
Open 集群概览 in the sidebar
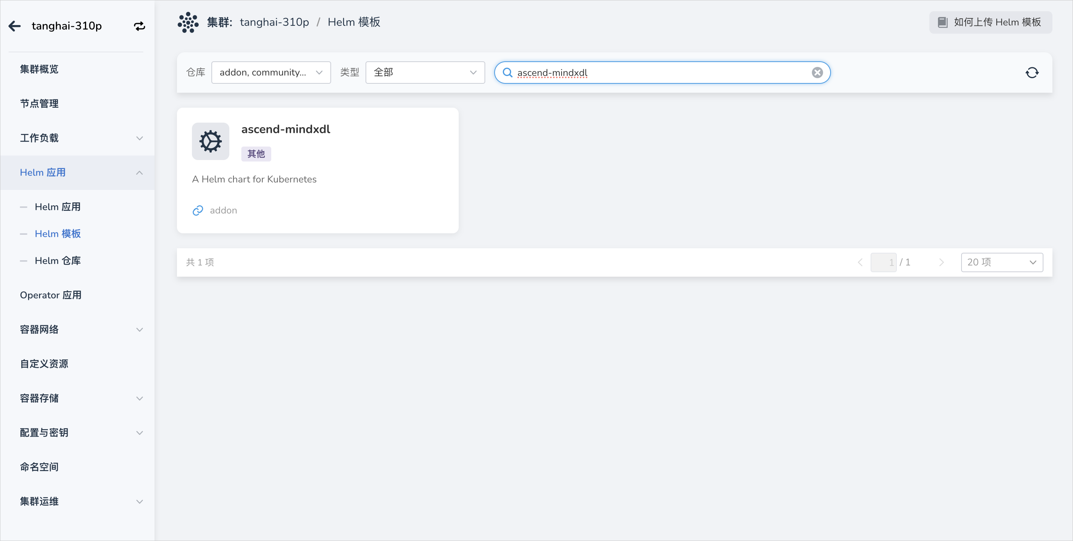click(x=39, y=69)
